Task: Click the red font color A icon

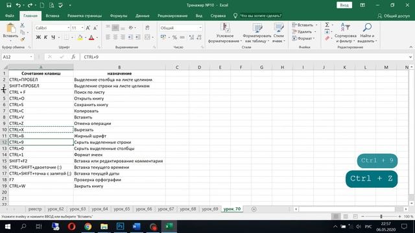Action: (x=91, y=38)
